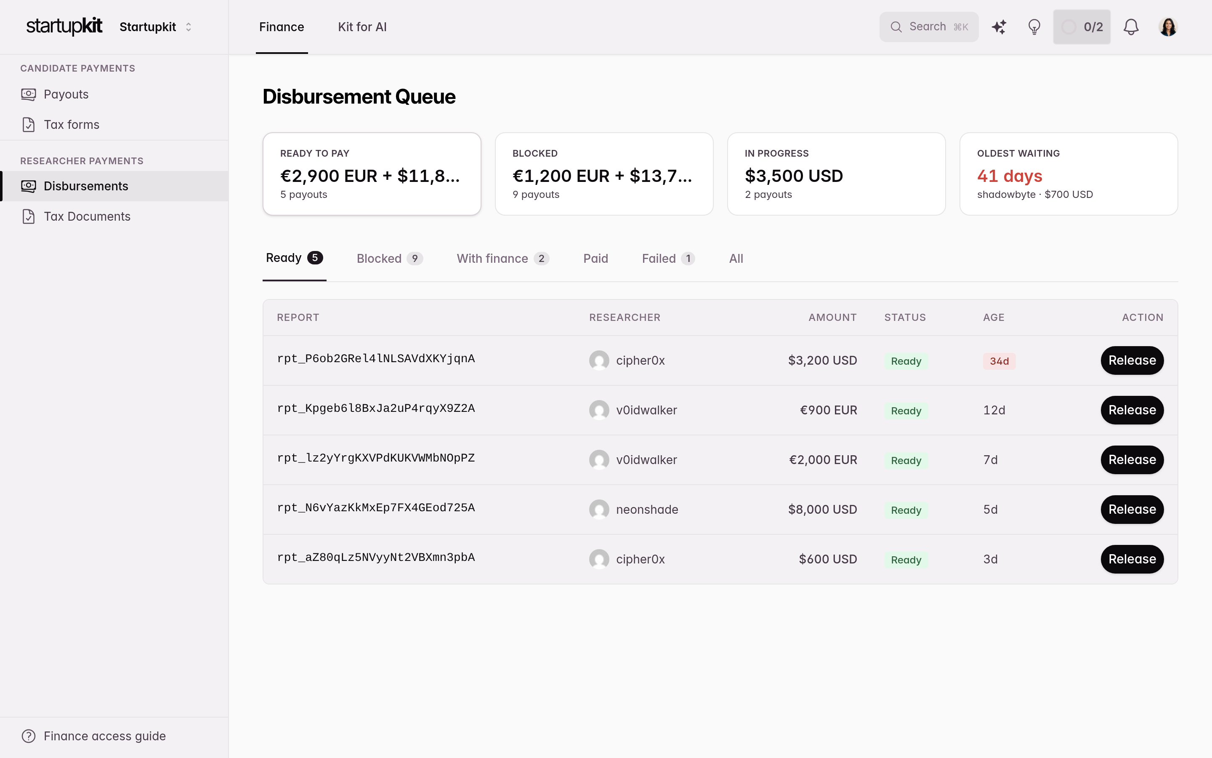The height and width of the screenshot is (758, 1212).
Task: Open Tax Documents in sidebar
Action: click(x=114, y=216)
